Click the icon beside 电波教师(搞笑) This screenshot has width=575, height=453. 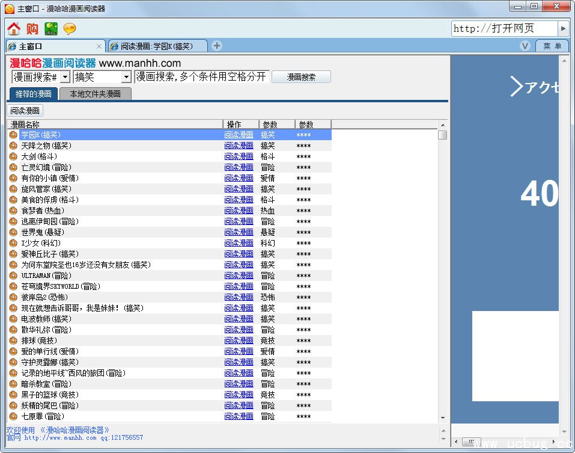click(13, 319)
